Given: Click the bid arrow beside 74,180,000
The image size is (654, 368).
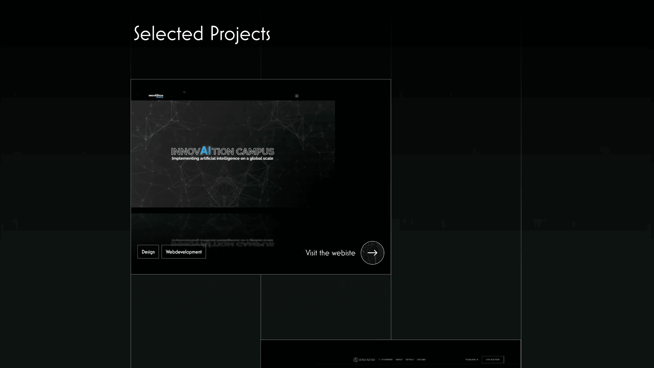Looking at the screenshot, I should click(x=477, y=360).
